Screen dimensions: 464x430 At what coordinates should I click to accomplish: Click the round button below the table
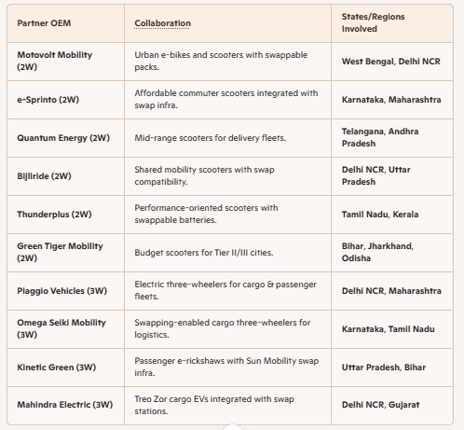[x=232, y=428]
